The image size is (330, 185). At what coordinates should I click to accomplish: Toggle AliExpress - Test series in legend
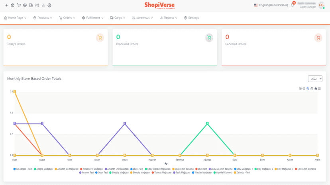pos(23,169)
